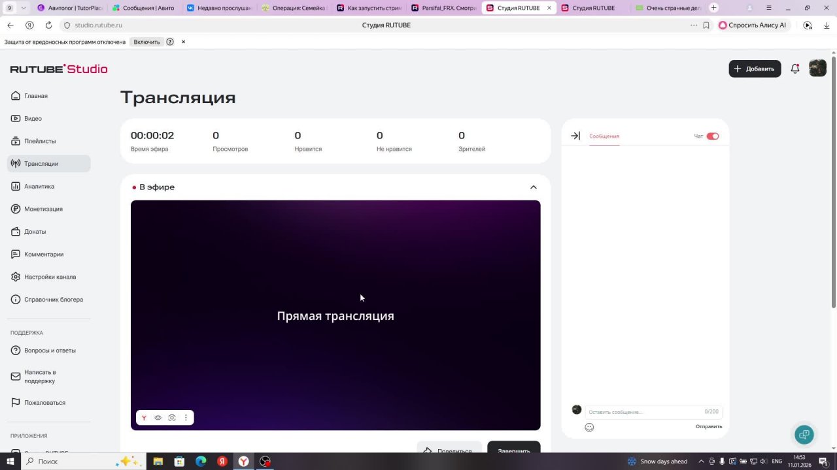The image size is (837, 470).
Task: Reload the page
Action: [48, 25]
